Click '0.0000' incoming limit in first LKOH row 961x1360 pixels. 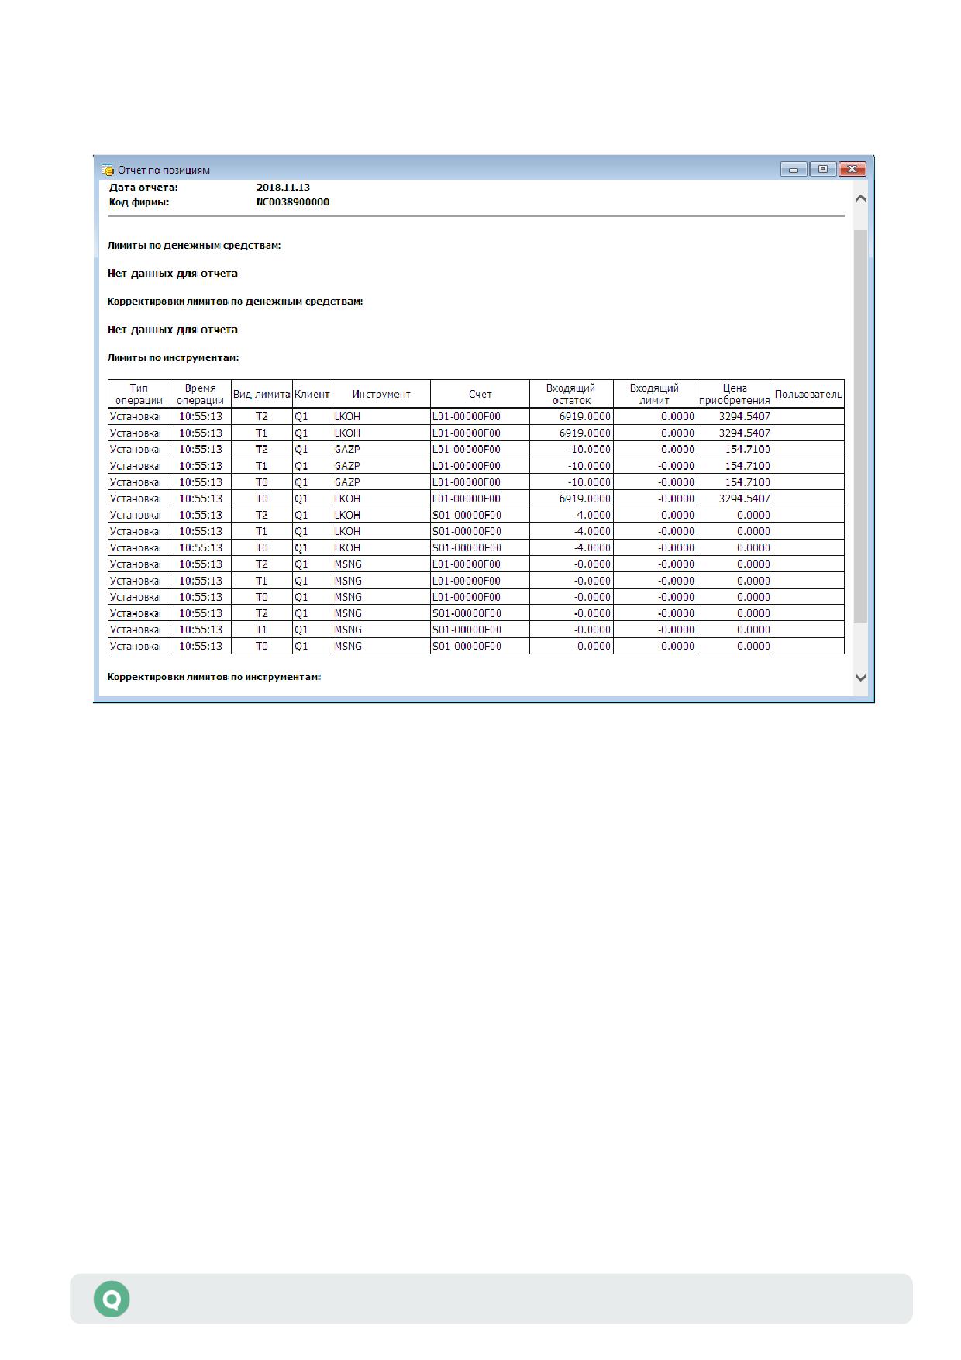pyautogui.click(x=677, y=416)
